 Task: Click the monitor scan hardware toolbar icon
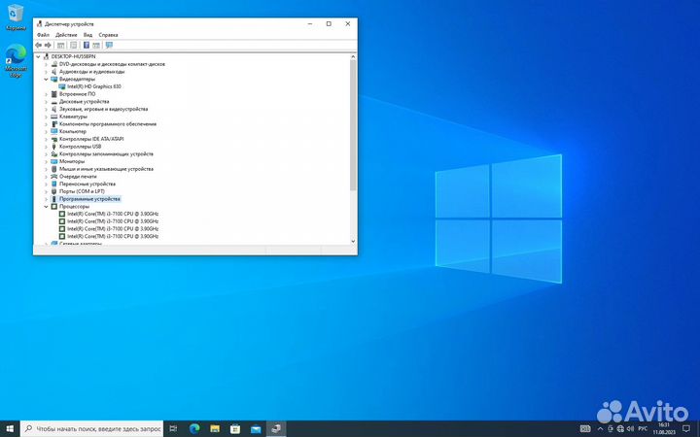(x=109, y=45)
